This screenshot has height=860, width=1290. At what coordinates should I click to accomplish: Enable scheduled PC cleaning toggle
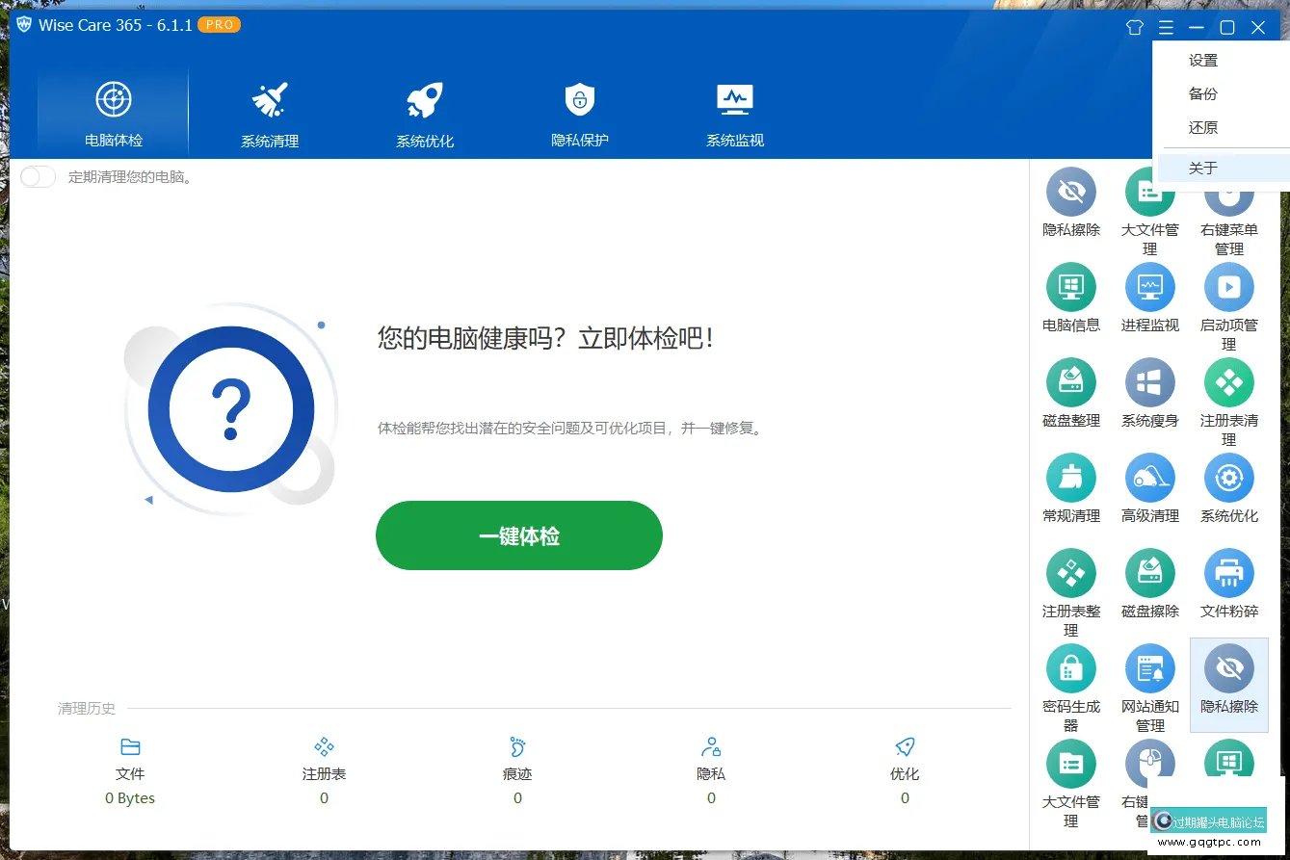pos(38,176)
